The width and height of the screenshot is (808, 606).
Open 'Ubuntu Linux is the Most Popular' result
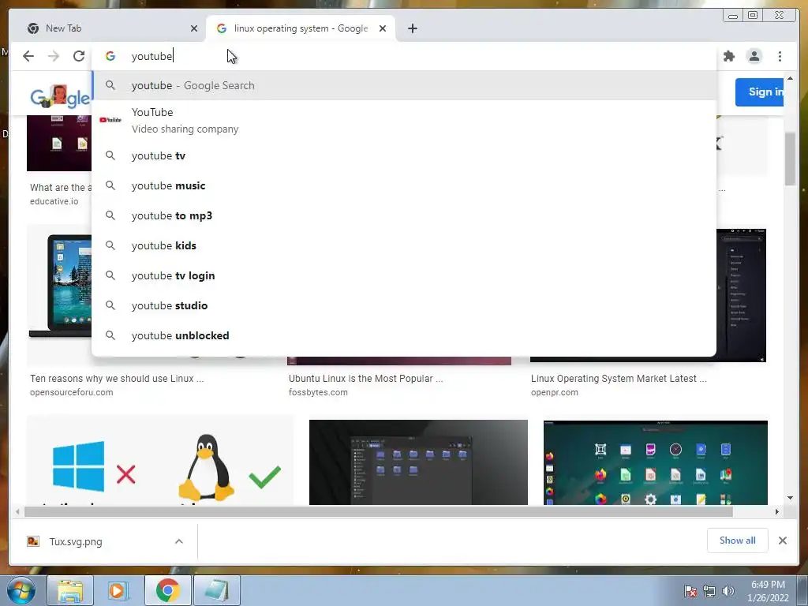coord(366,378)
